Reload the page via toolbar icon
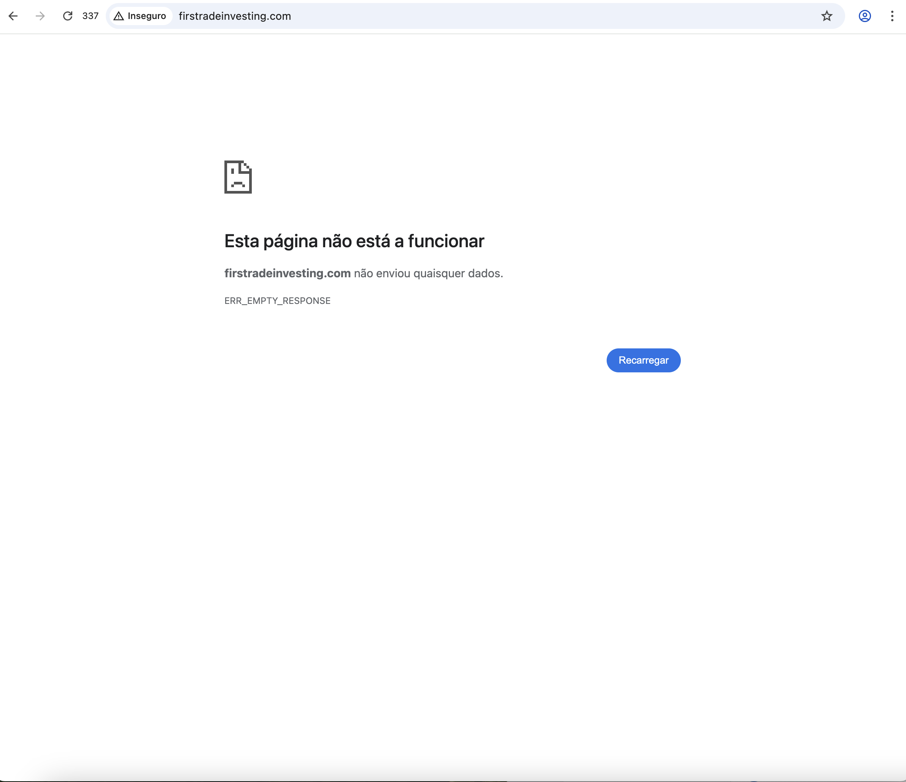 68,16
